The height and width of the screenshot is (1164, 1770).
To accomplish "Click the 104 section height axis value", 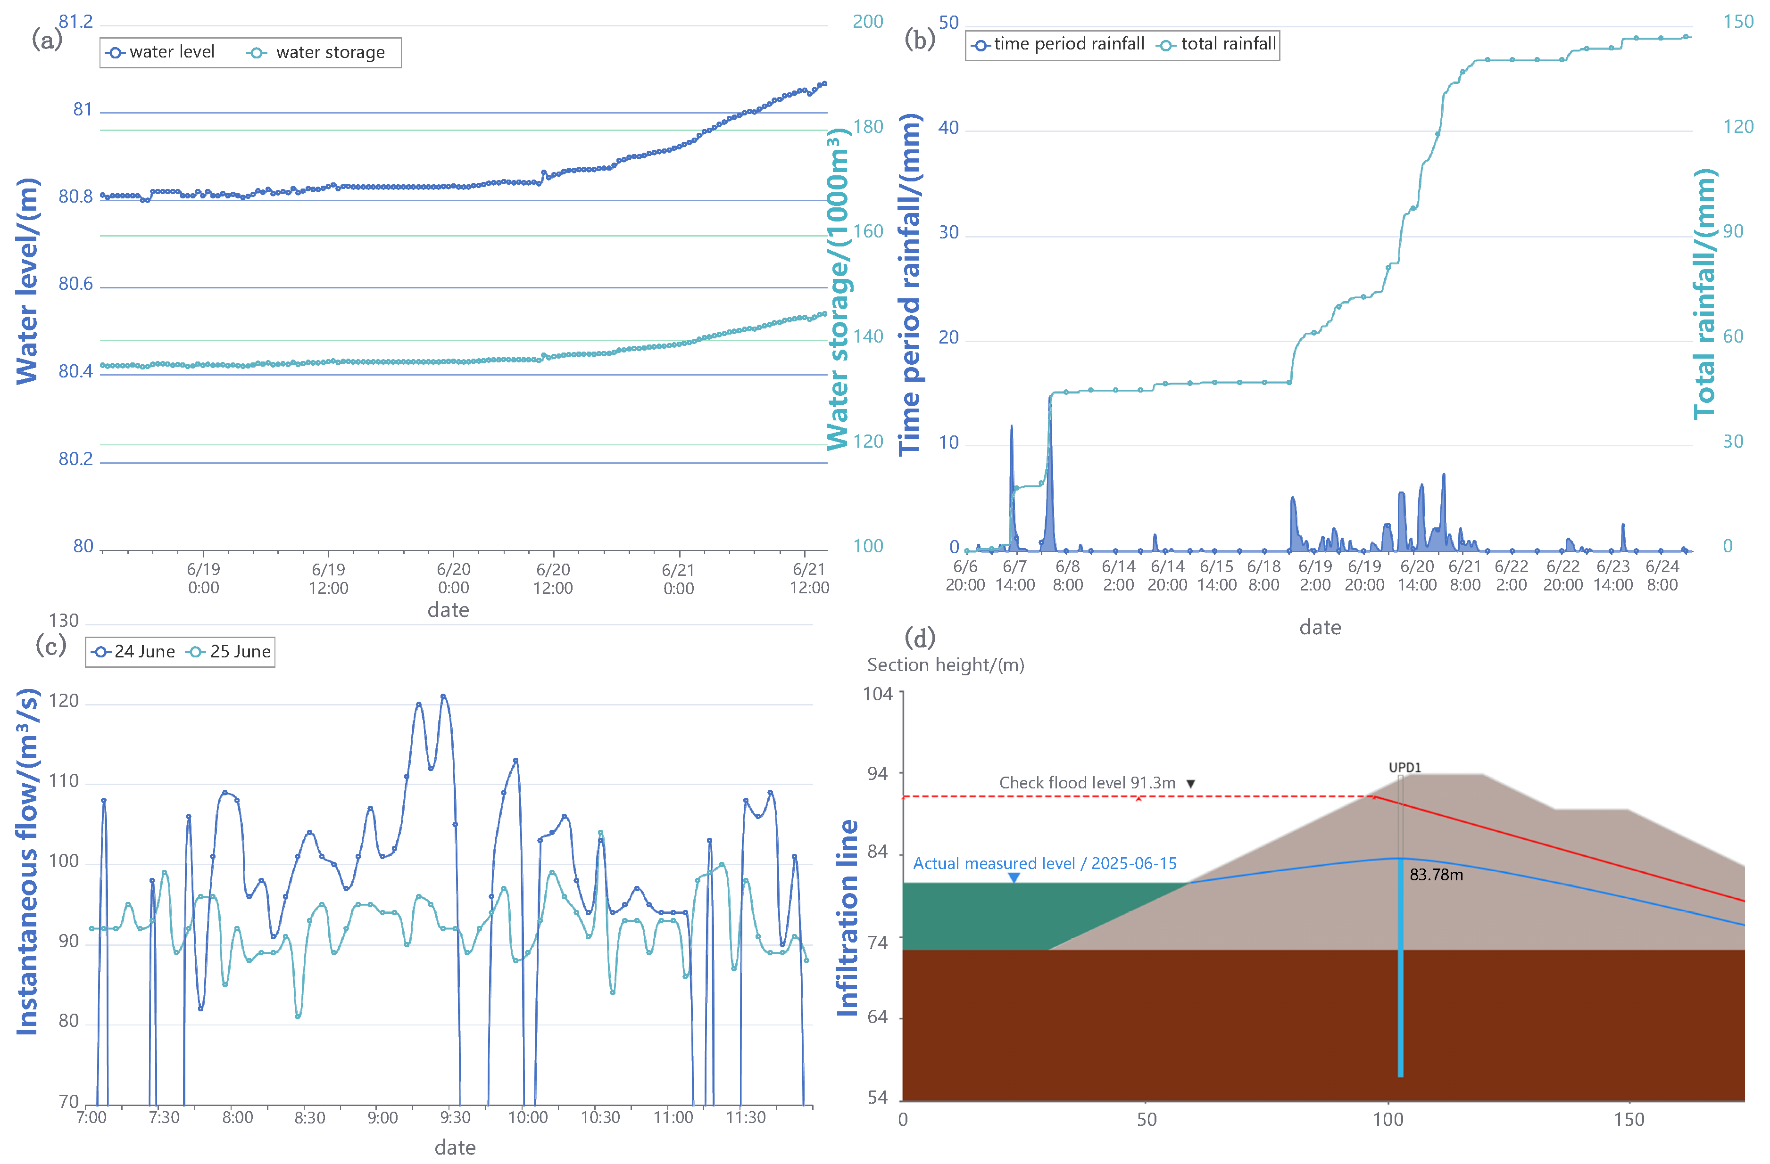I will click(877, 694).
